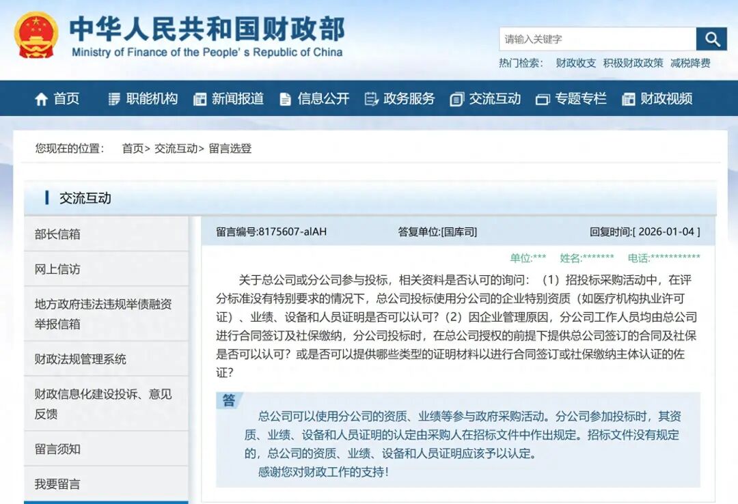738x504 pixels.
Task: Open the 减税降费 hot search link
Action: pyautogui.click(x=690, y=63)
